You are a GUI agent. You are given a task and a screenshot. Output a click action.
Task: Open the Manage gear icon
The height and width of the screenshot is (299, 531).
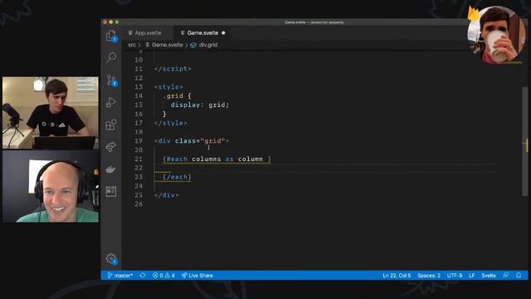coord(111,259)
